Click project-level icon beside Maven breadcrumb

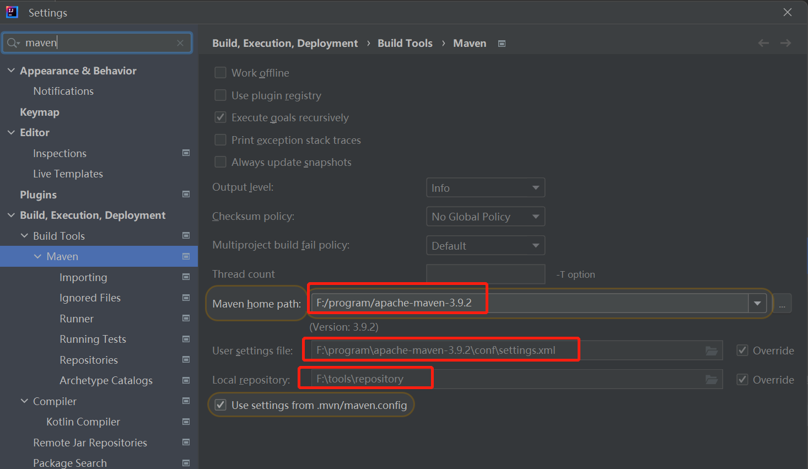(502, 44)
